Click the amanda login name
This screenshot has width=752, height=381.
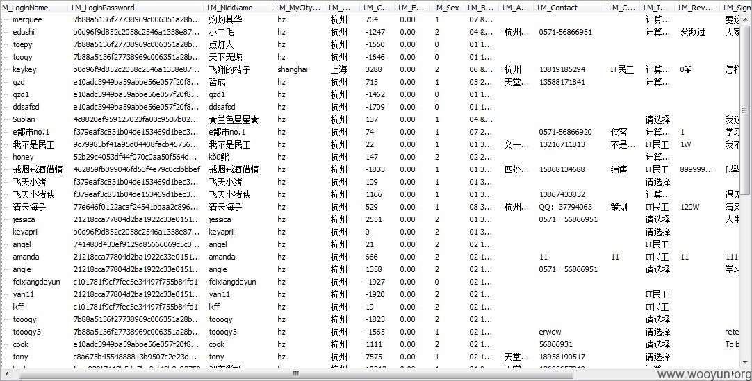click(x=26, y=257)
